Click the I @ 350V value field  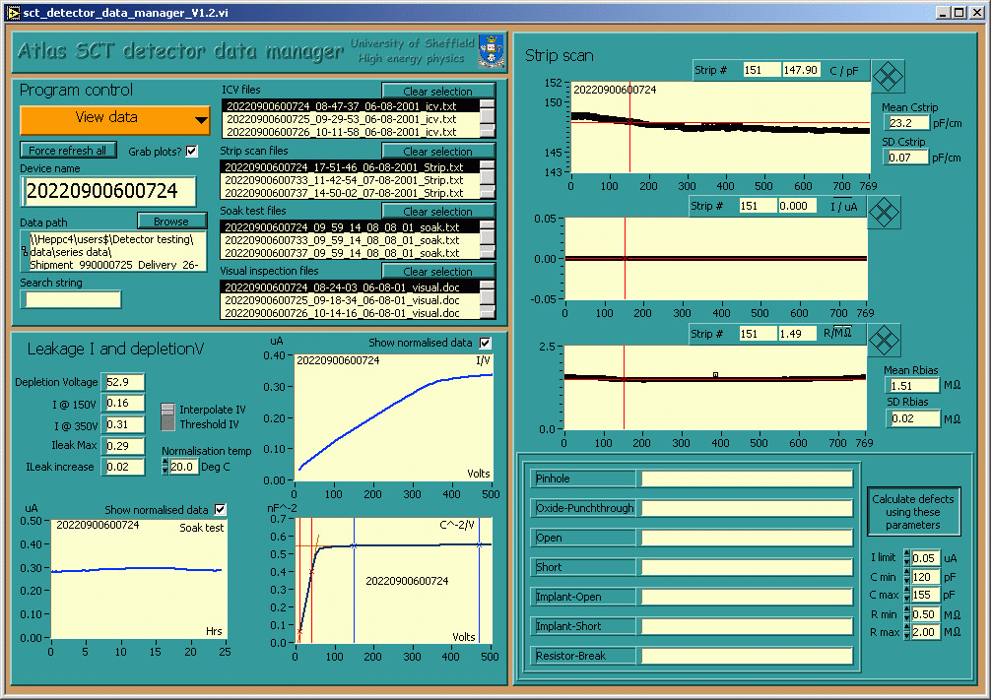coord(124,424)
